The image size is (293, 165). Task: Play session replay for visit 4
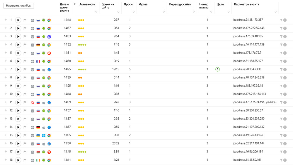coord(18,45)
